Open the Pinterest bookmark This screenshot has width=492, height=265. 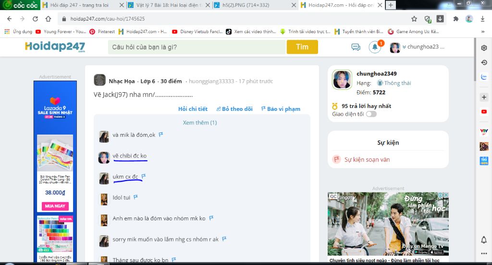tap(102, 32)
